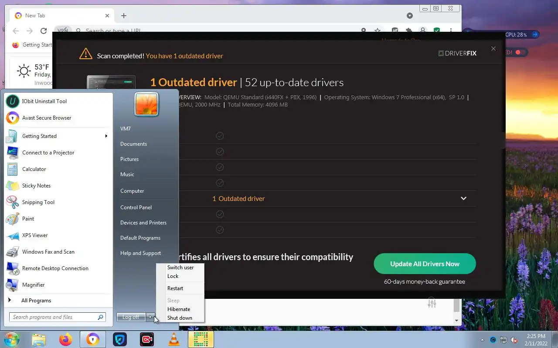558x348 pixels.
Task: Open the blue shield rocket taskbar app
Action: pyautogui.click(x=120, y=339)
